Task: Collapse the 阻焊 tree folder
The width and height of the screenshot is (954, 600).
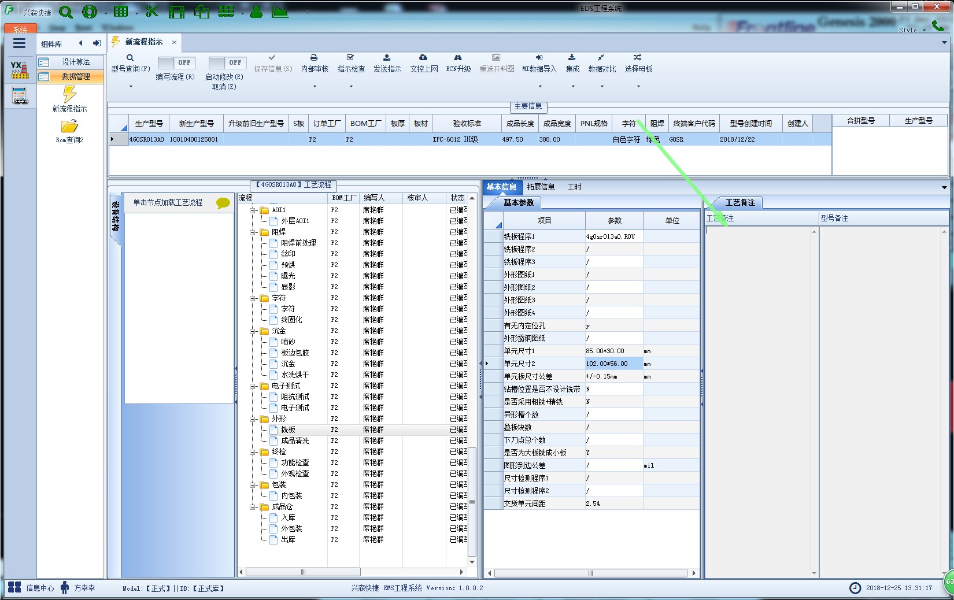Action: 253,232
